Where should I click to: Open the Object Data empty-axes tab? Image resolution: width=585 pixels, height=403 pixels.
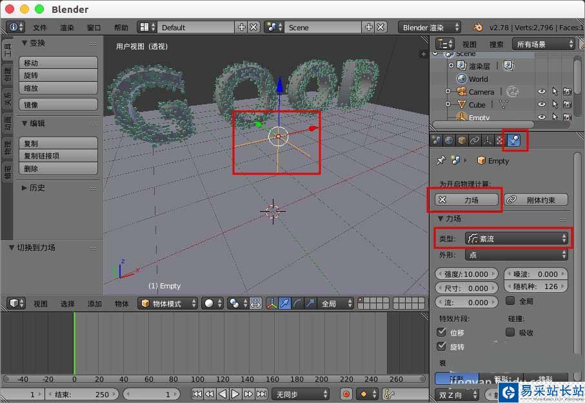click(x=487, y=140)
